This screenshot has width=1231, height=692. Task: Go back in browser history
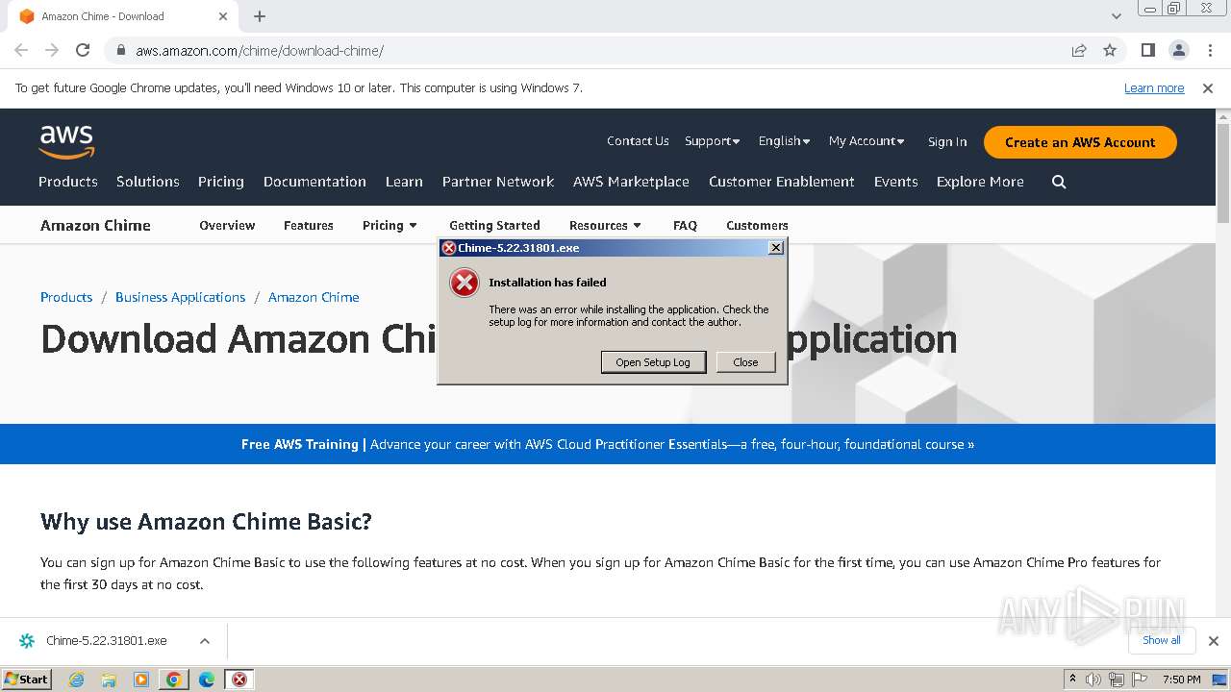click(21, 50)
